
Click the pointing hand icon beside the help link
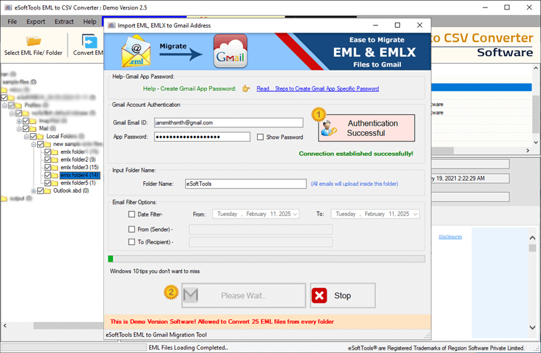pyautogui.click(x=246, y=89)
